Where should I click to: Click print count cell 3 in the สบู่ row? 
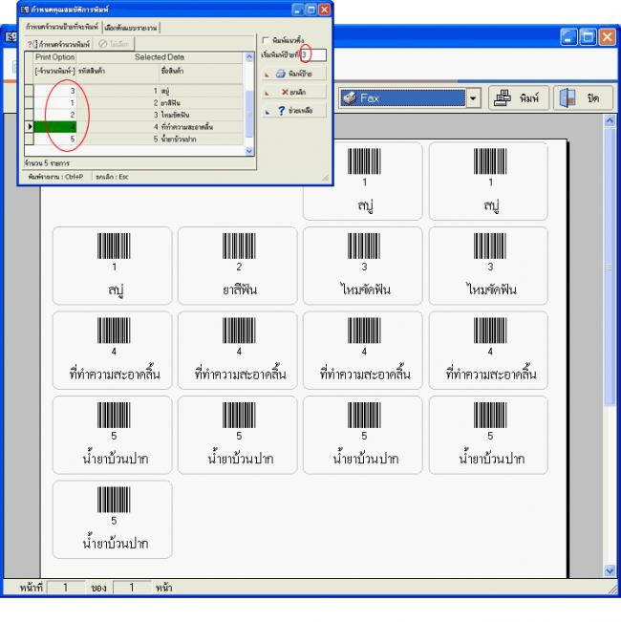tap(55, 91)
